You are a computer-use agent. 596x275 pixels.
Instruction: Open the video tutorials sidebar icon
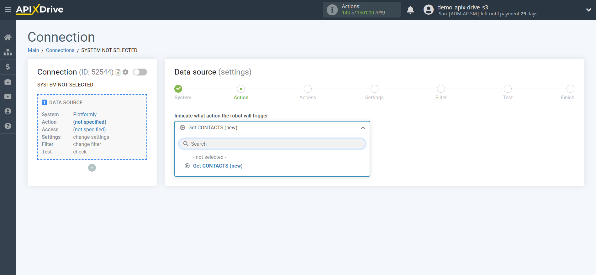8,96
